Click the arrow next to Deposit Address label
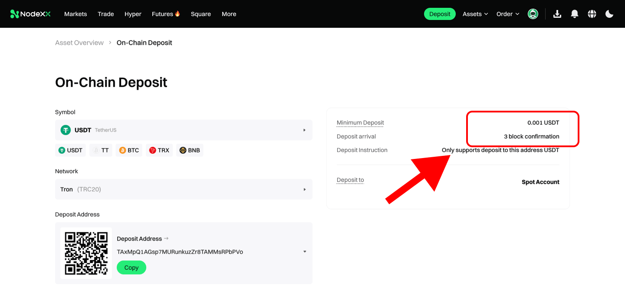 tap(166, 238)
